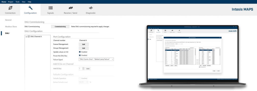Viewport: 257px width, 91px height.
Task: Uncheck Power the DALI Bus Enabled
Action: [x=80, y=55]
